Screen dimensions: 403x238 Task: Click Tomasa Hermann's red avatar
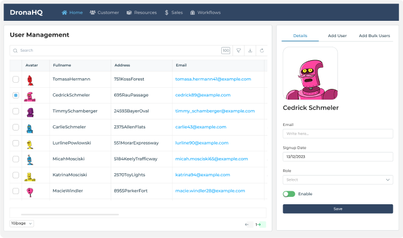pos(30,80)
